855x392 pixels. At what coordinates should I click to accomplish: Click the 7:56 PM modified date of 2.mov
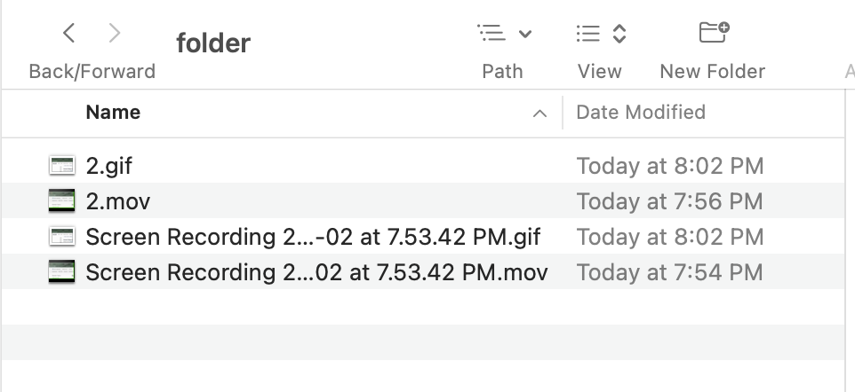[669, 201]
